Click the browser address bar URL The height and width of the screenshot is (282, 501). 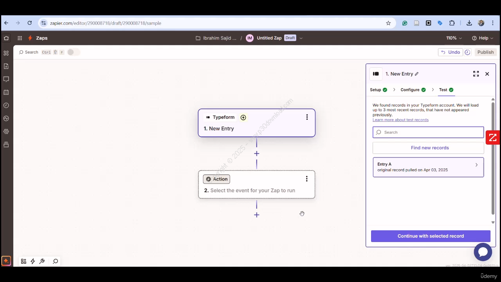[x=106, y=23]
